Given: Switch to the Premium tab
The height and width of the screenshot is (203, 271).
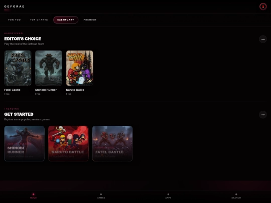Looking at the screenshot, I should pyautogui.click(x=90, y=20).
